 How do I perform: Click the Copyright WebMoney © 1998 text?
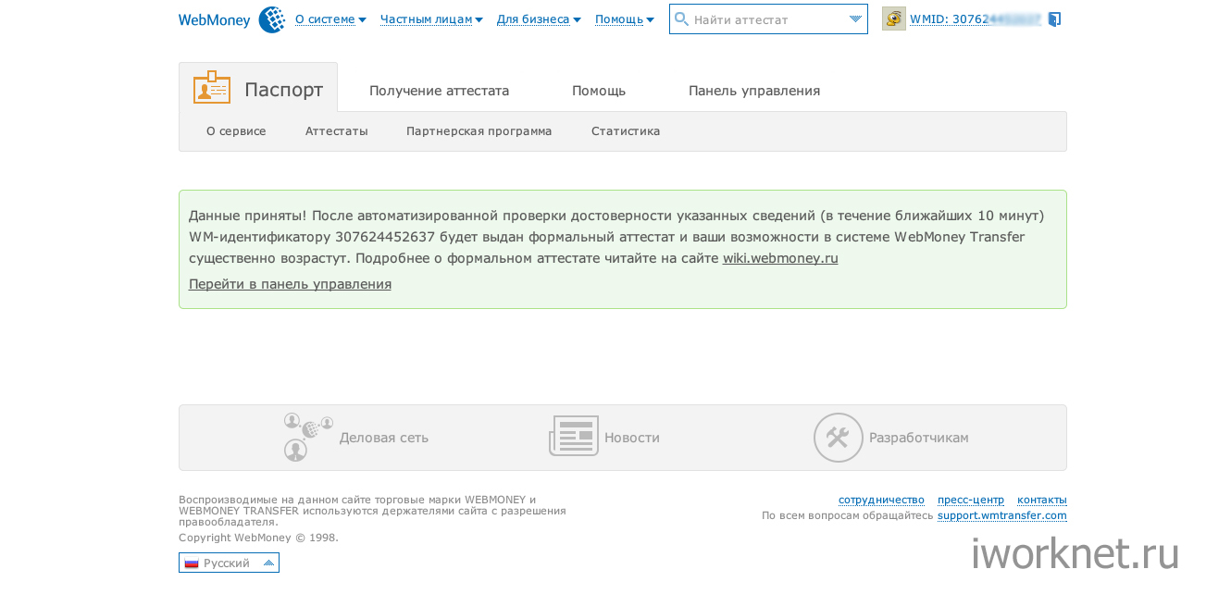click(258, 538)
